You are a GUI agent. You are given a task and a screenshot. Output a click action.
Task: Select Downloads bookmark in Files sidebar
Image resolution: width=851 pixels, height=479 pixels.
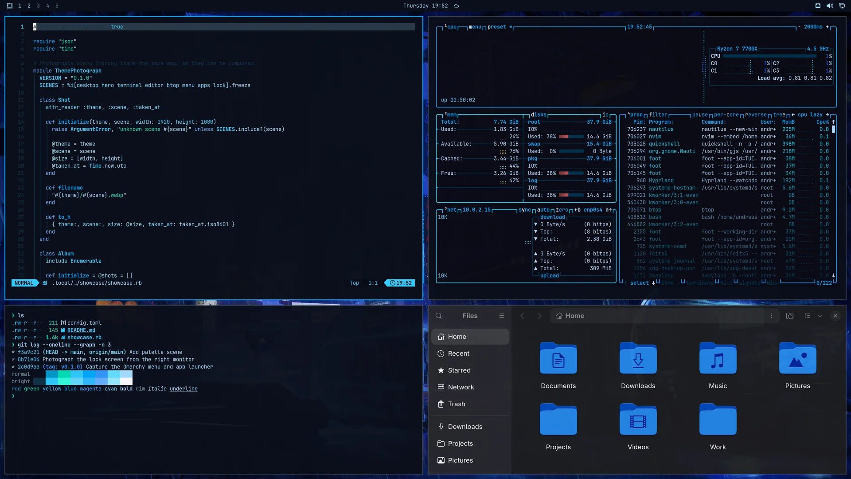(x=470, y=427)
